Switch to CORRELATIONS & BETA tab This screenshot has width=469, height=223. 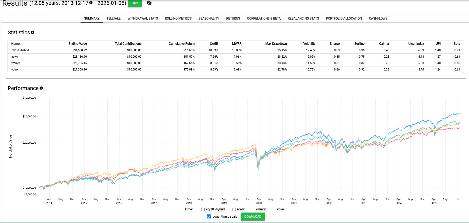coord(264,18)
